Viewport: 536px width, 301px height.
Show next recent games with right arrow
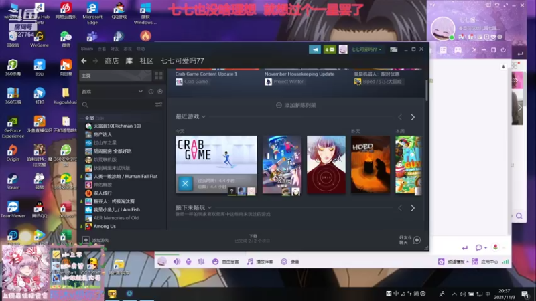(x=413, y=117)
